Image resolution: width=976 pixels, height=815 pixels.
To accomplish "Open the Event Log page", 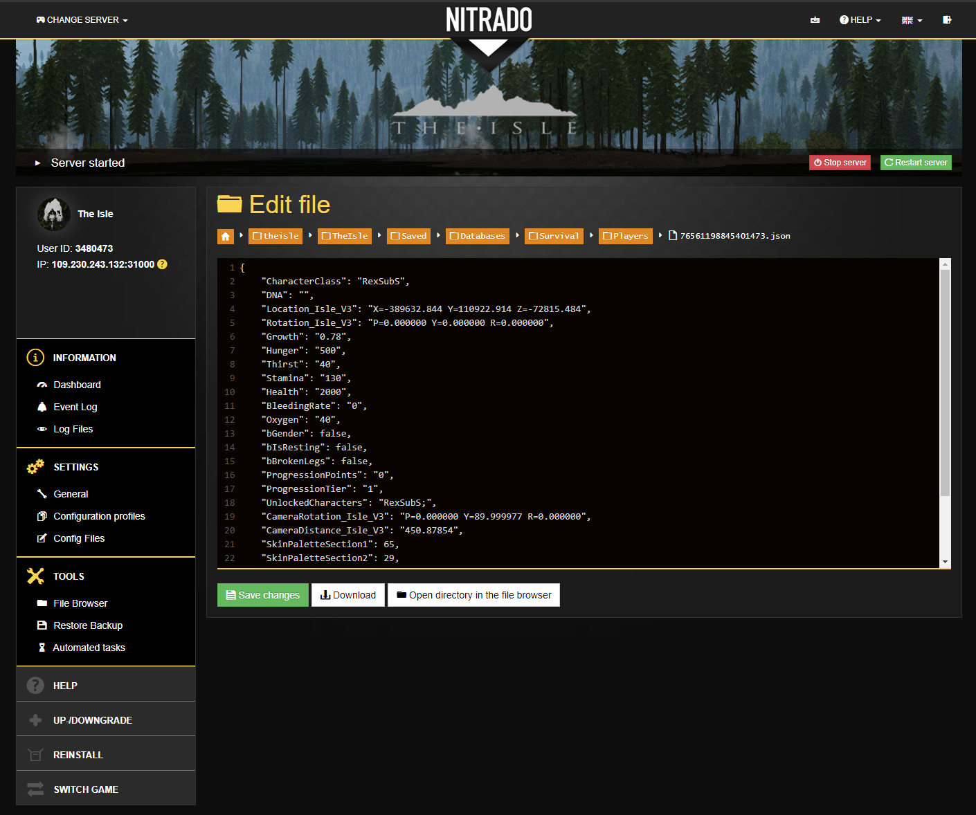I will coord(75,407).
